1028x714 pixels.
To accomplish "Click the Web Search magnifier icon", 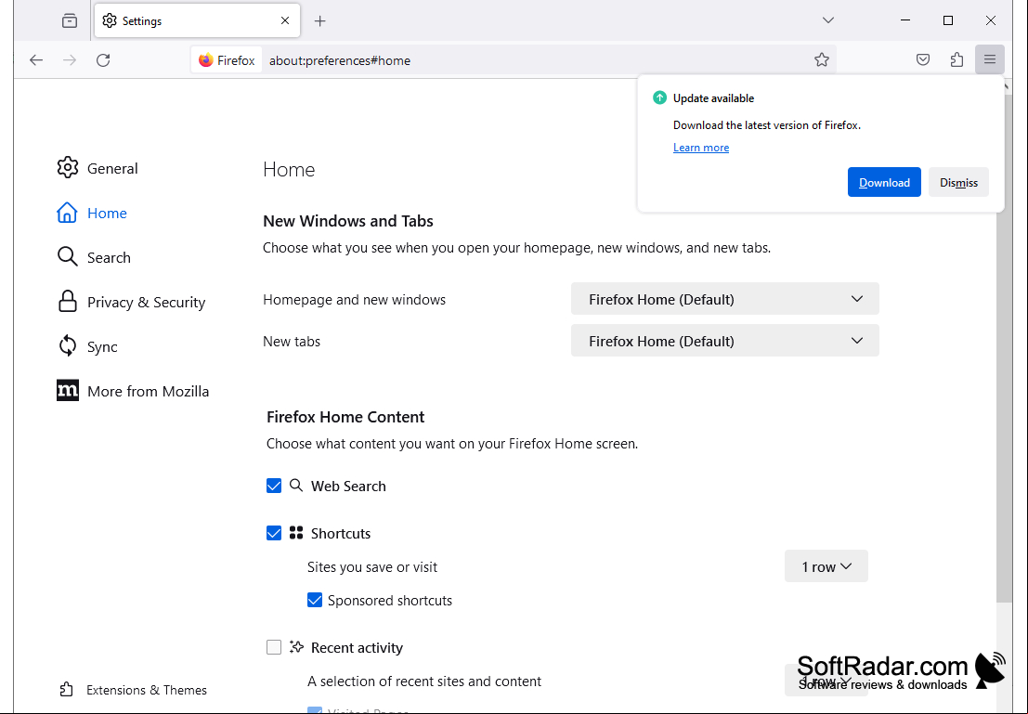I will click(x=296, y=486).
